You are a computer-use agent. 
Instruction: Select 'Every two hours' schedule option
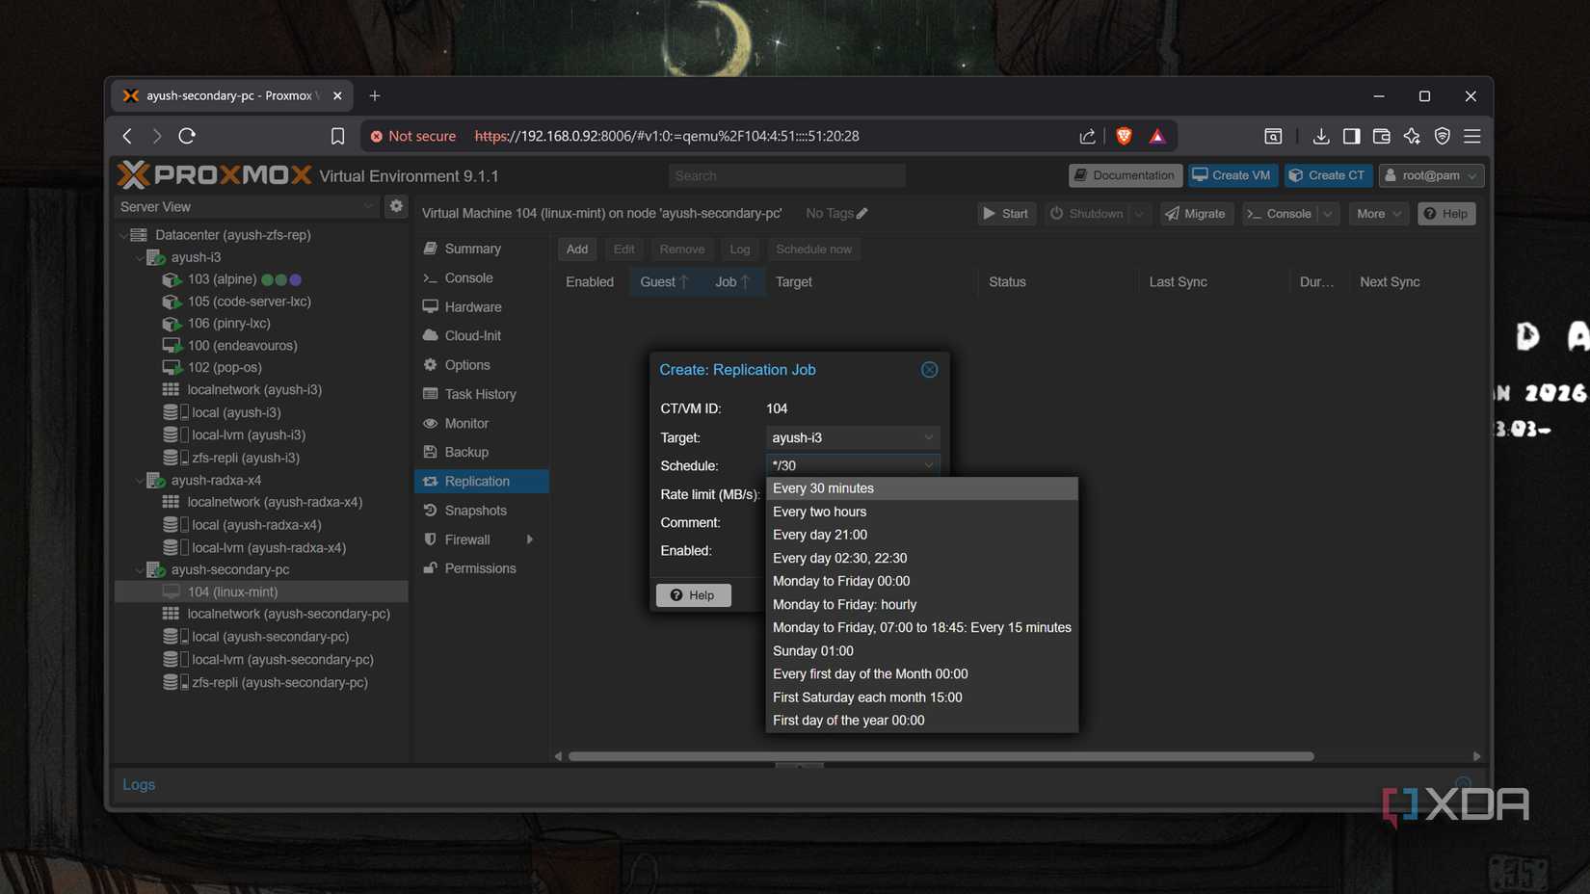click(x=819, y=512)
